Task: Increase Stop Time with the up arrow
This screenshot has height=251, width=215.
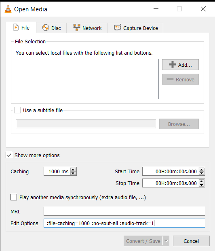Action: click(x=202, y=181)
